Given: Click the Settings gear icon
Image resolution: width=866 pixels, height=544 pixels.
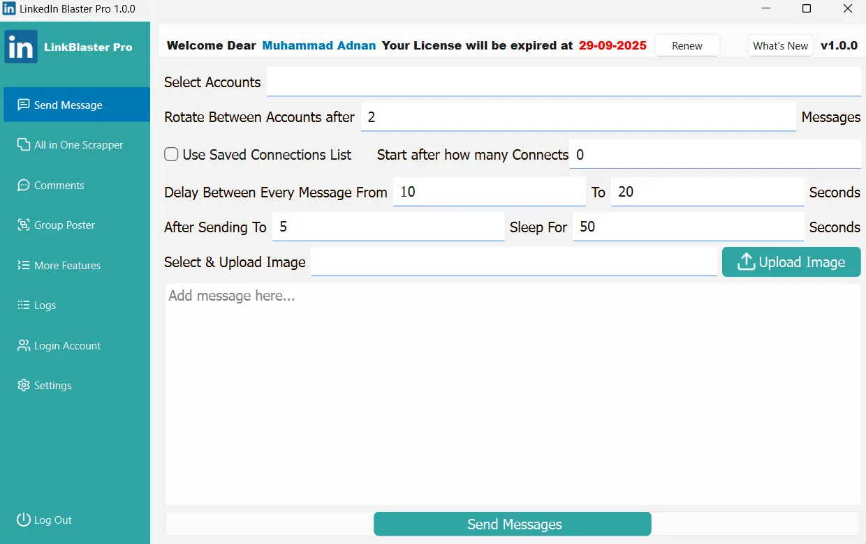Looking at the screenshot, I should click(23, 386).
